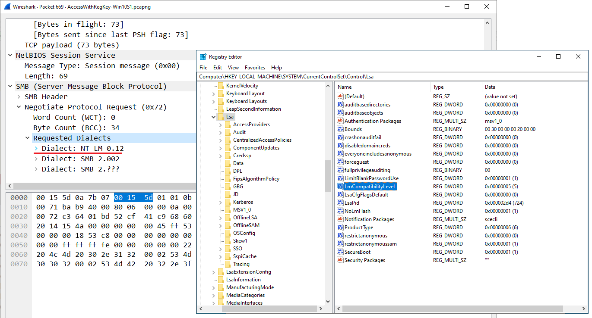Collapse NetBIOS Session Service section
592x318 pixels.
[x=10, y=55]
